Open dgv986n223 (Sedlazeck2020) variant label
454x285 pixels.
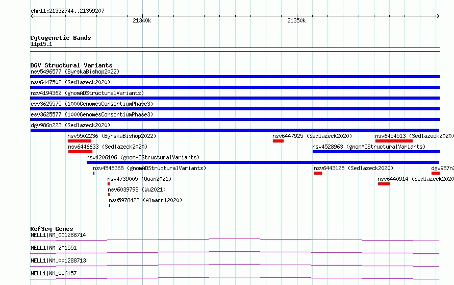[x=70, y=125]
